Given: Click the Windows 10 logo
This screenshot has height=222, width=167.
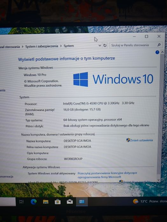Looking at the screenshot, I should [x=113, y=79].
